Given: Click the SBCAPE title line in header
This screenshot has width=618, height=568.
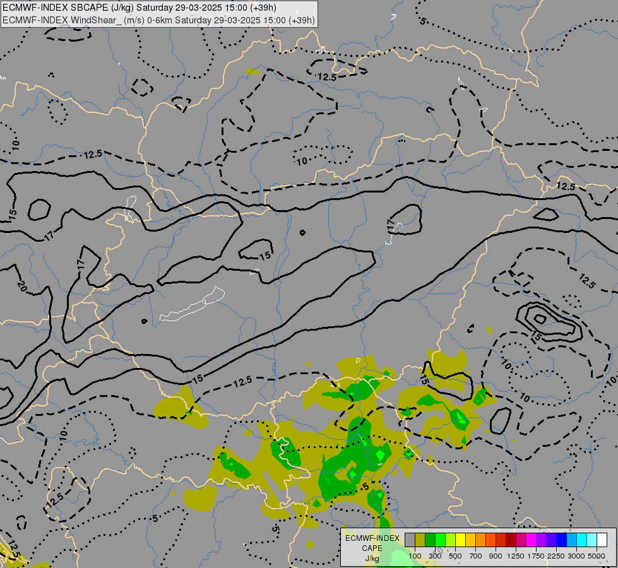Looking at the screenshot, I should point(140,8).
